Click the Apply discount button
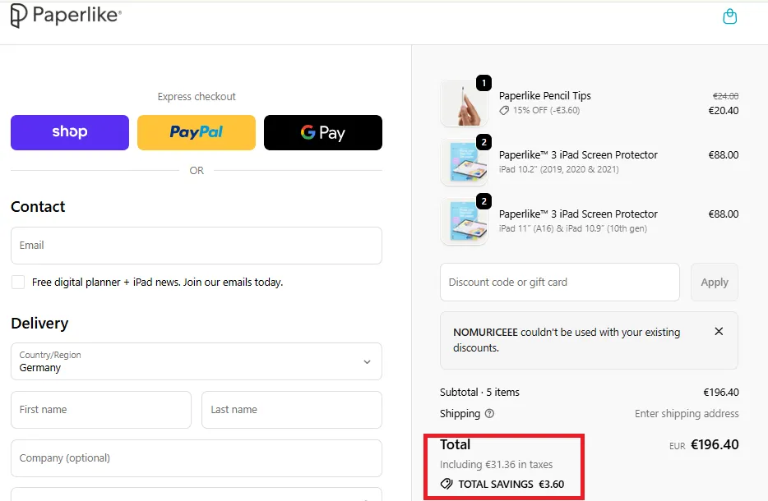 coord(714,282)
